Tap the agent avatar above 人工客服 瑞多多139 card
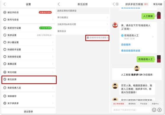 pyautogui.click(x=137, y=68)
